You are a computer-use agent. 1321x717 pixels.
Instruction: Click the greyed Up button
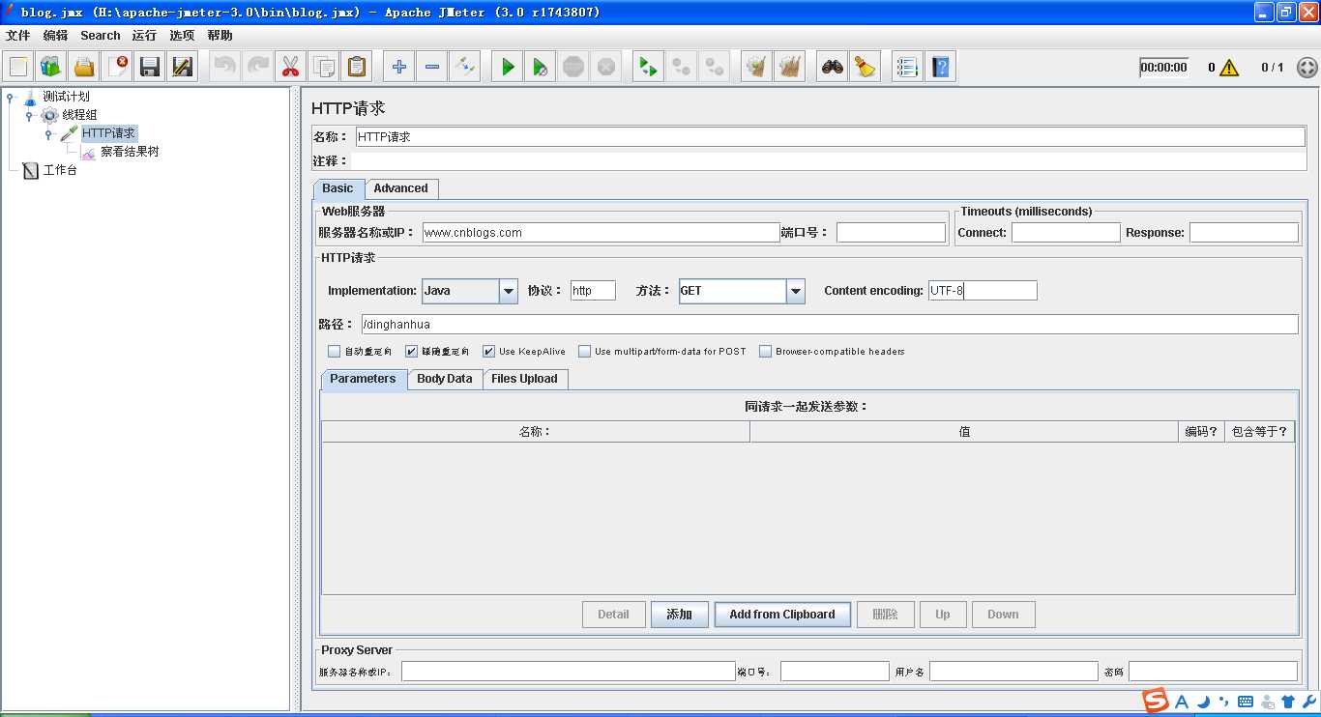943,615
